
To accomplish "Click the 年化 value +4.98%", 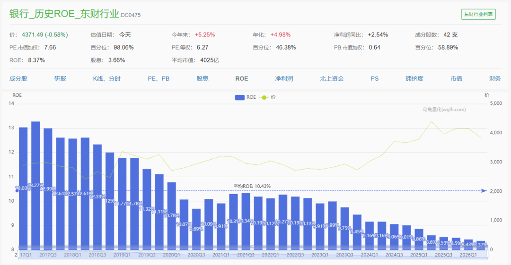I will click(x=281, y=34).
